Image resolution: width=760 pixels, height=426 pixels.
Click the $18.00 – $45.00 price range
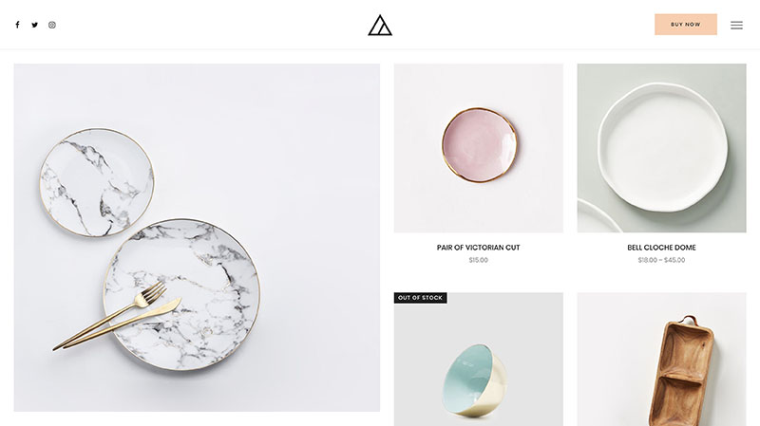coord(661,260)
